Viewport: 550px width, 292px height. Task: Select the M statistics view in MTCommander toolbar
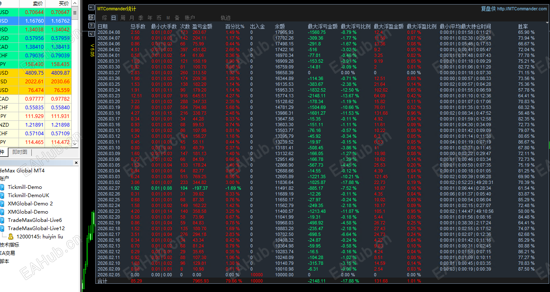tap(168, 18)
